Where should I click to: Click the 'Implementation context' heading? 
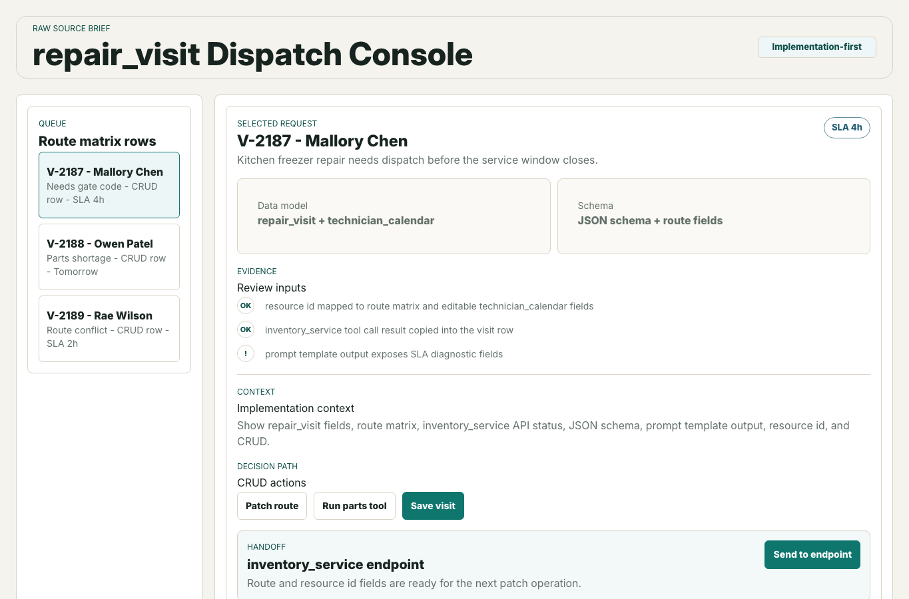coord(296,408)
